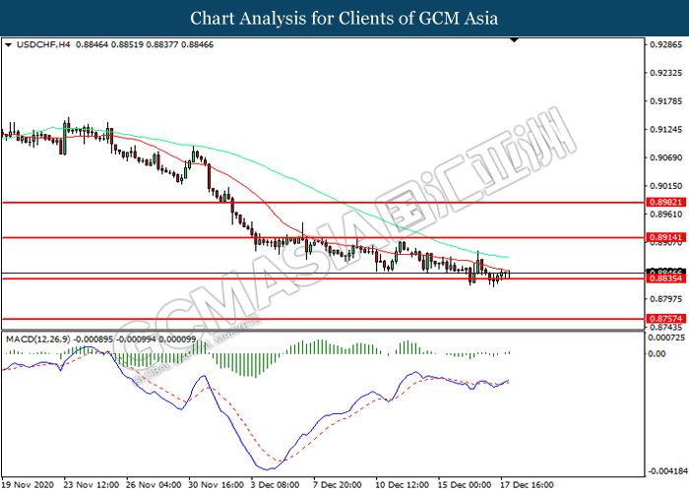Viewport: 689px width, 492px height.
Task: Click the 30 Nov 16:00 time label
Action: (x=217, y=485)
